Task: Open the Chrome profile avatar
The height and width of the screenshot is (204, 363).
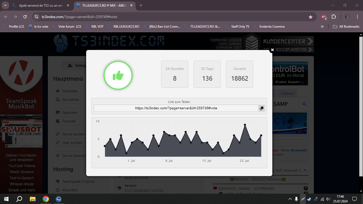Action: [347, 17]
